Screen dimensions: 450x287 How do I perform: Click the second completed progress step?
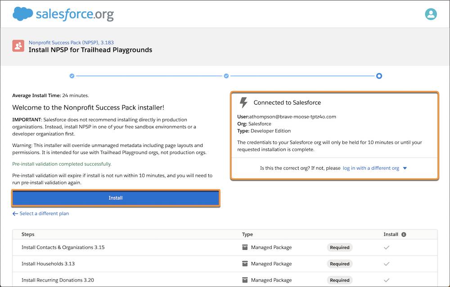pyautogui.click(x=226, y=76)
